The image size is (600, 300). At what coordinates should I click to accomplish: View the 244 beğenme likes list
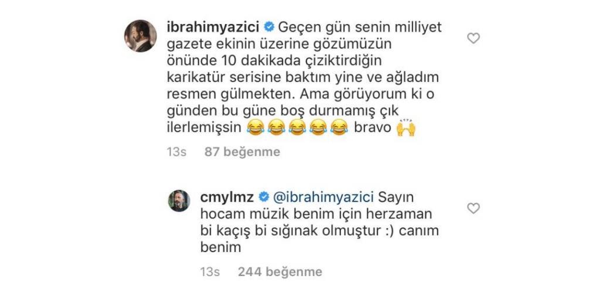click(x=280, y=272)
